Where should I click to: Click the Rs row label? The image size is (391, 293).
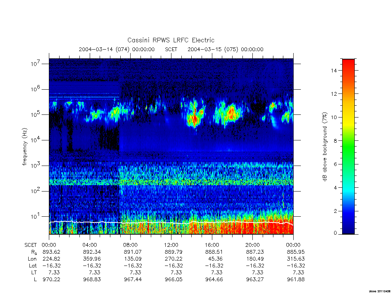pos(34,252)
